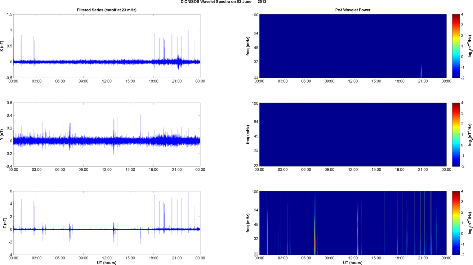Click the '06:00' tick under the Z filtered series
Viewport: 473px width, 265px height.
tap(60, 258)
